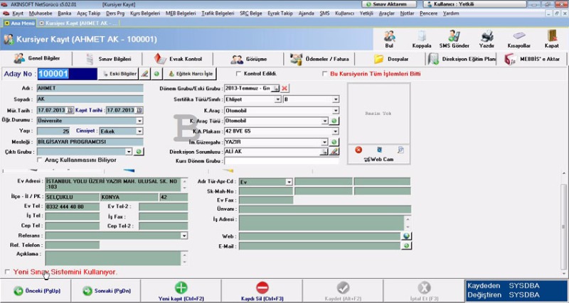Viewport: 569px width, 303px height.
Task: Click the Web Cam capture icon
Action: tap(377, 160)
